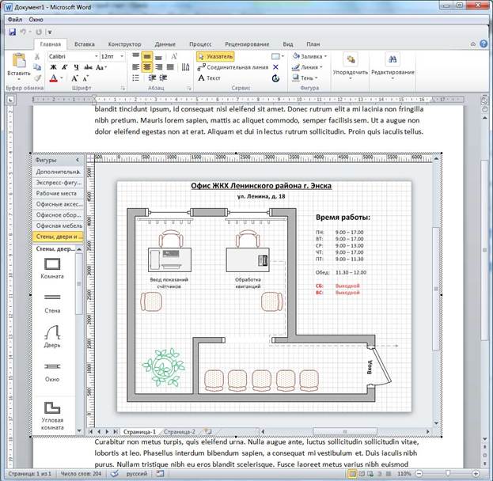Select the Wall (Стена) shape stencil
Viewport: 493px width, 481px height.
tap(52, 303)
